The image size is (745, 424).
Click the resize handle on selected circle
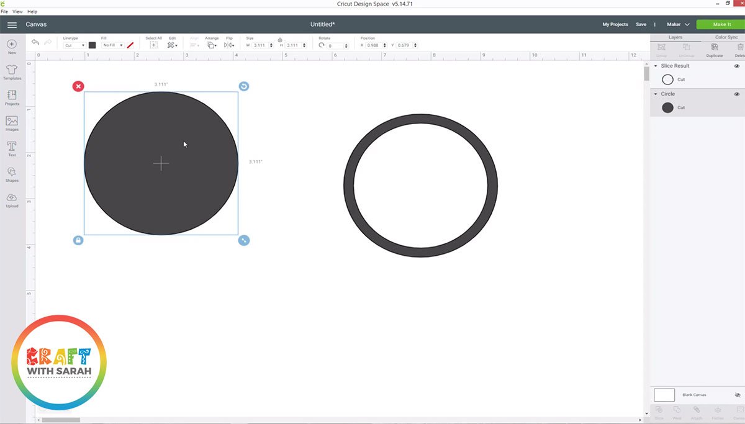[x=244, y=240]
